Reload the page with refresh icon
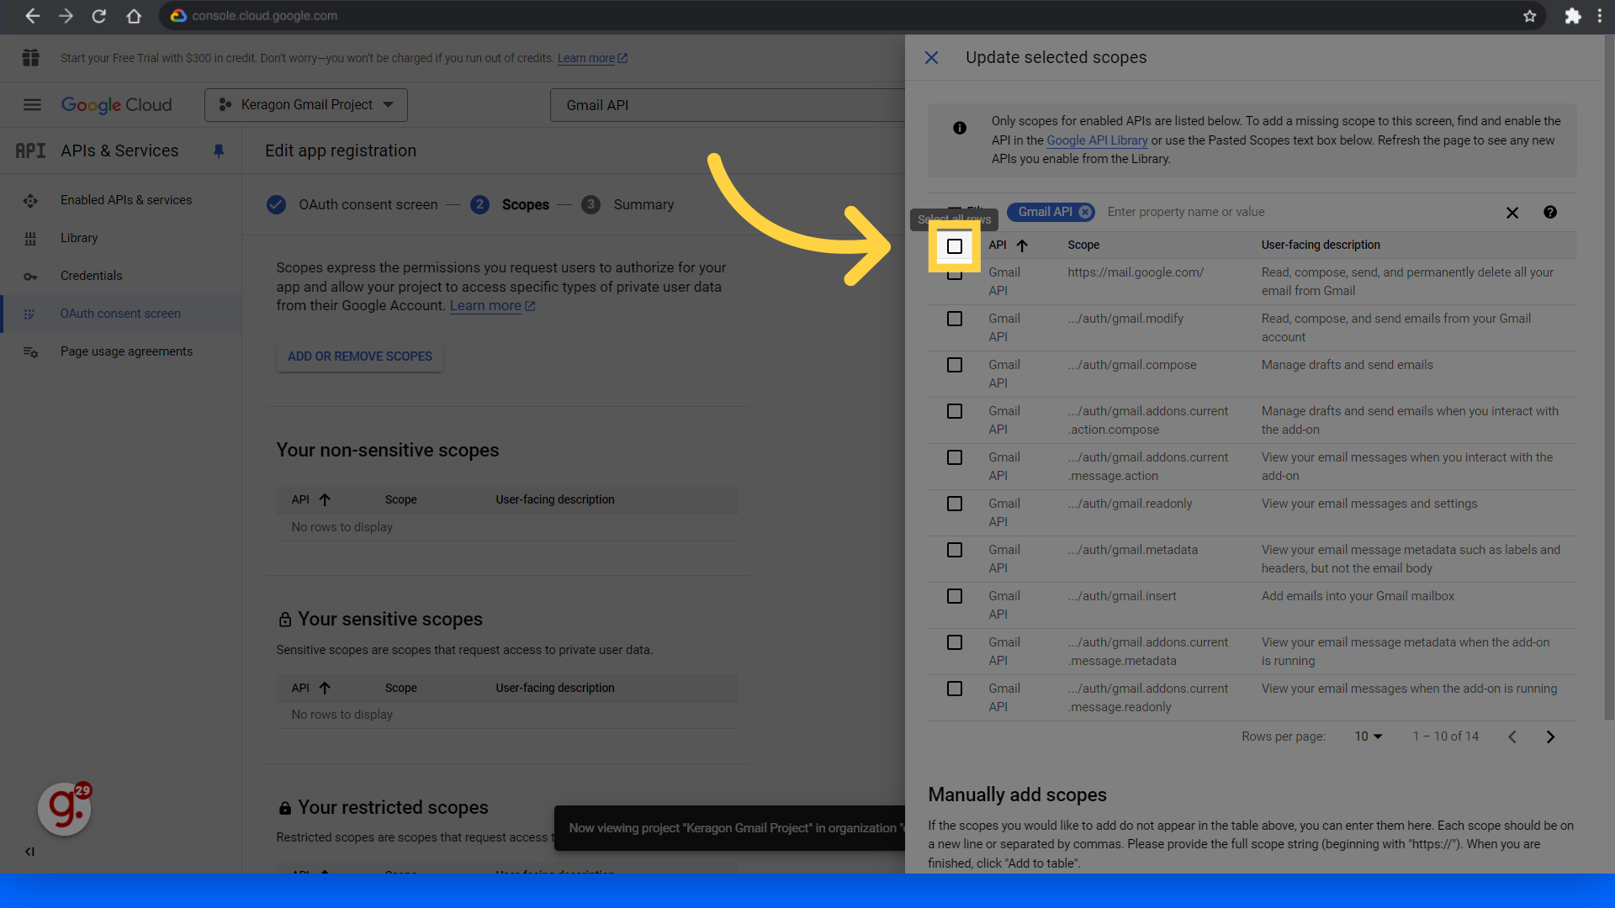 click(99, 16)
